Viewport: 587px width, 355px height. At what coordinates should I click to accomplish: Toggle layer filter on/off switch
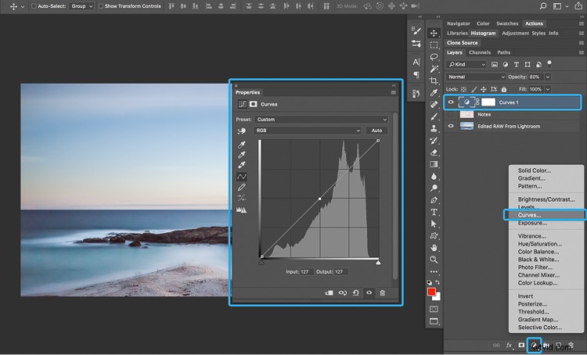(x=549, y=63)
